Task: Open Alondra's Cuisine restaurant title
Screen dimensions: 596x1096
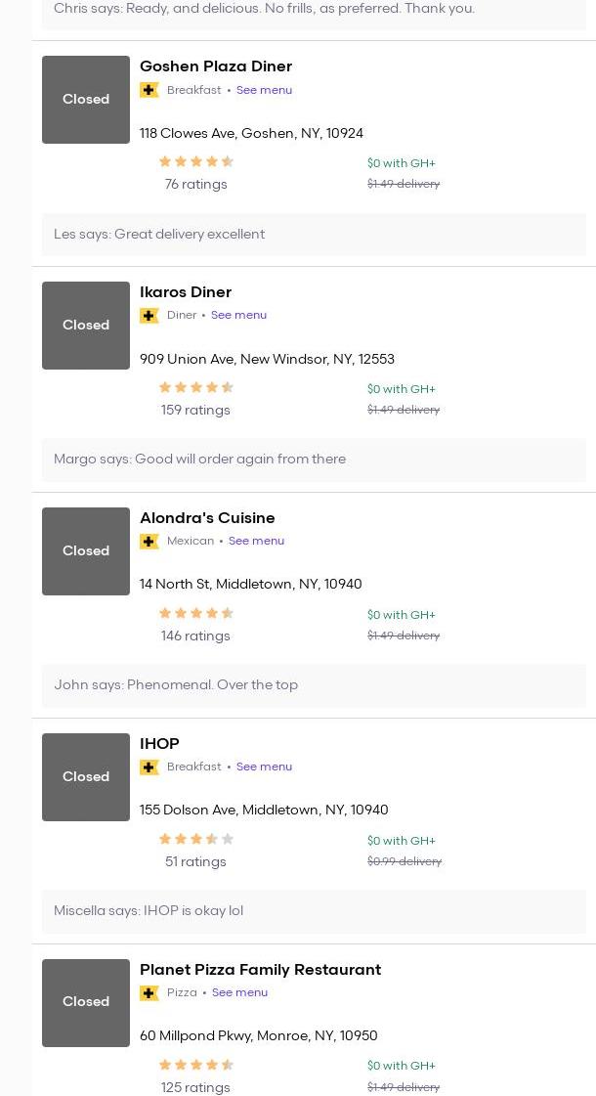Action: 207,518
